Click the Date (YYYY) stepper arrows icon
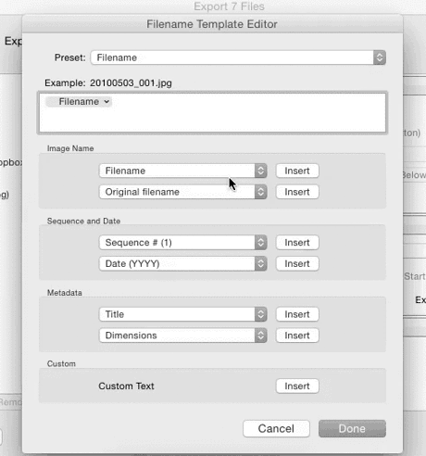426x456 pixels. click(261, 263)
